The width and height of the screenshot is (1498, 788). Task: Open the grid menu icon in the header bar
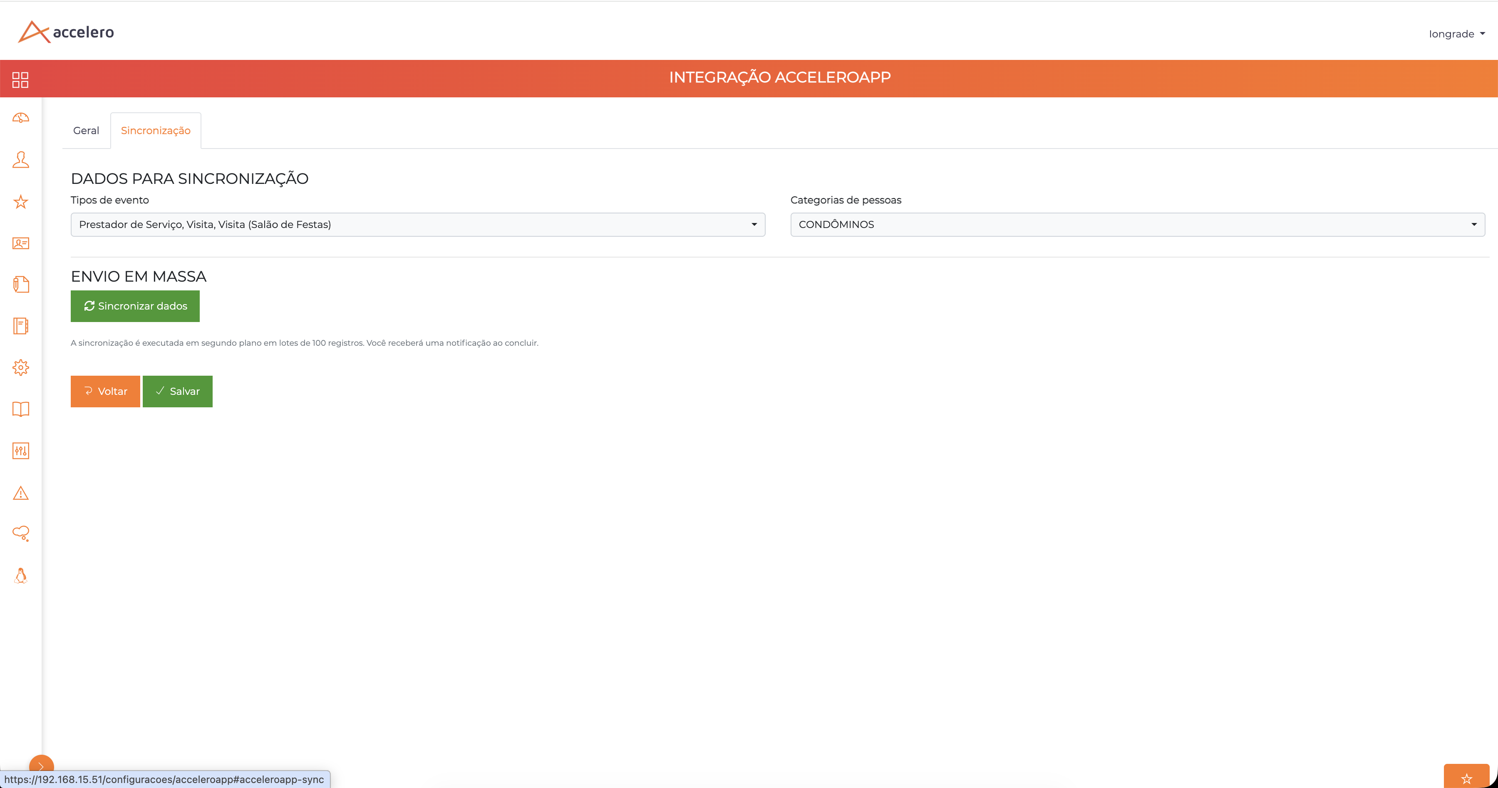[x=20, y=79]
